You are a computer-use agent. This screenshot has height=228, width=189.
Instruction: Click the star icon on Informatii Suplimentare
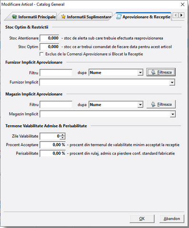click(x=63, y=17)
